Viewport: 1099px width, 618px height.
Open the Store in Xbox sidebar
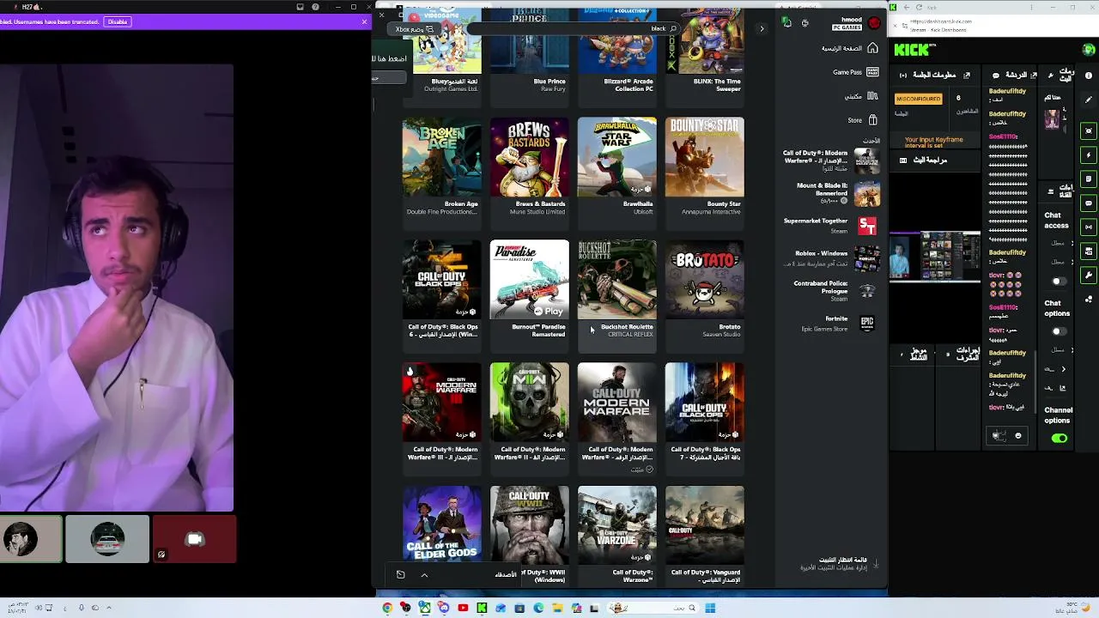pos(861,120)
